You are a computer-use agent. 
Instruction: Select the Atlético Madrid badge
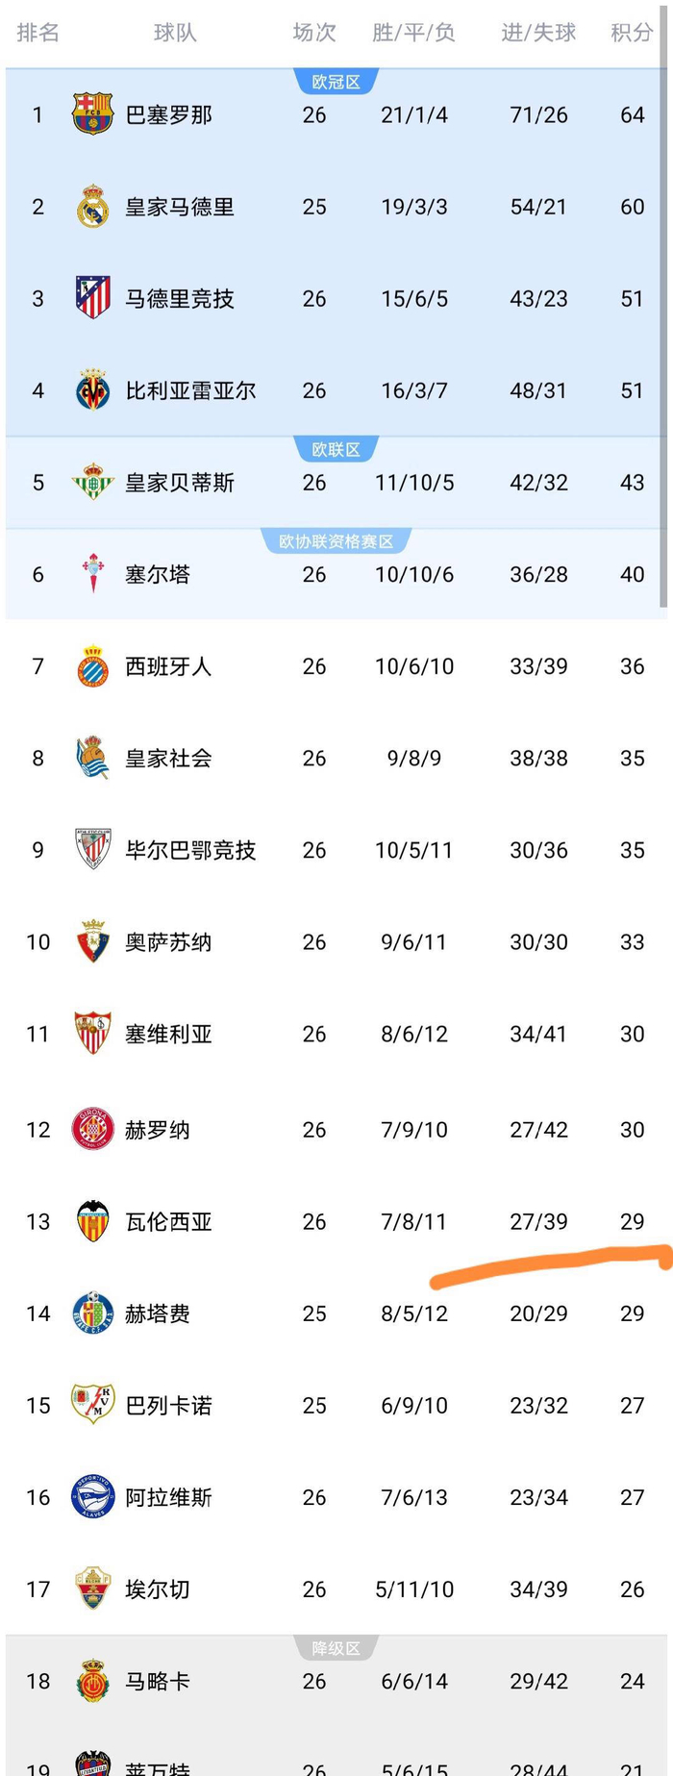(x=93, y=298)
